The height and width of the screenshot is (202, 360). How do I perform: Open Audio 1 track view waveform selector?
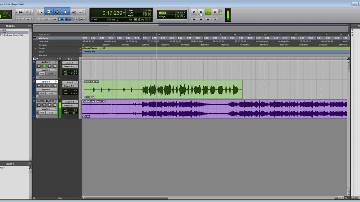coord(47,70)
